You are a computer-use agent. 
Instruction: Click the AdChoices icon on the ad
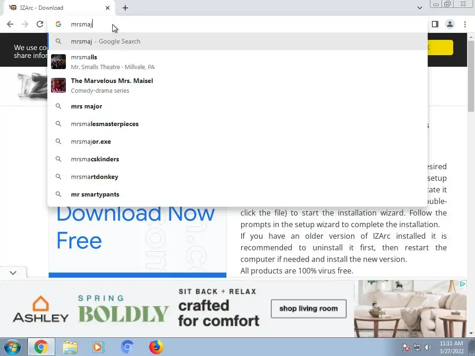pos(462,284)
